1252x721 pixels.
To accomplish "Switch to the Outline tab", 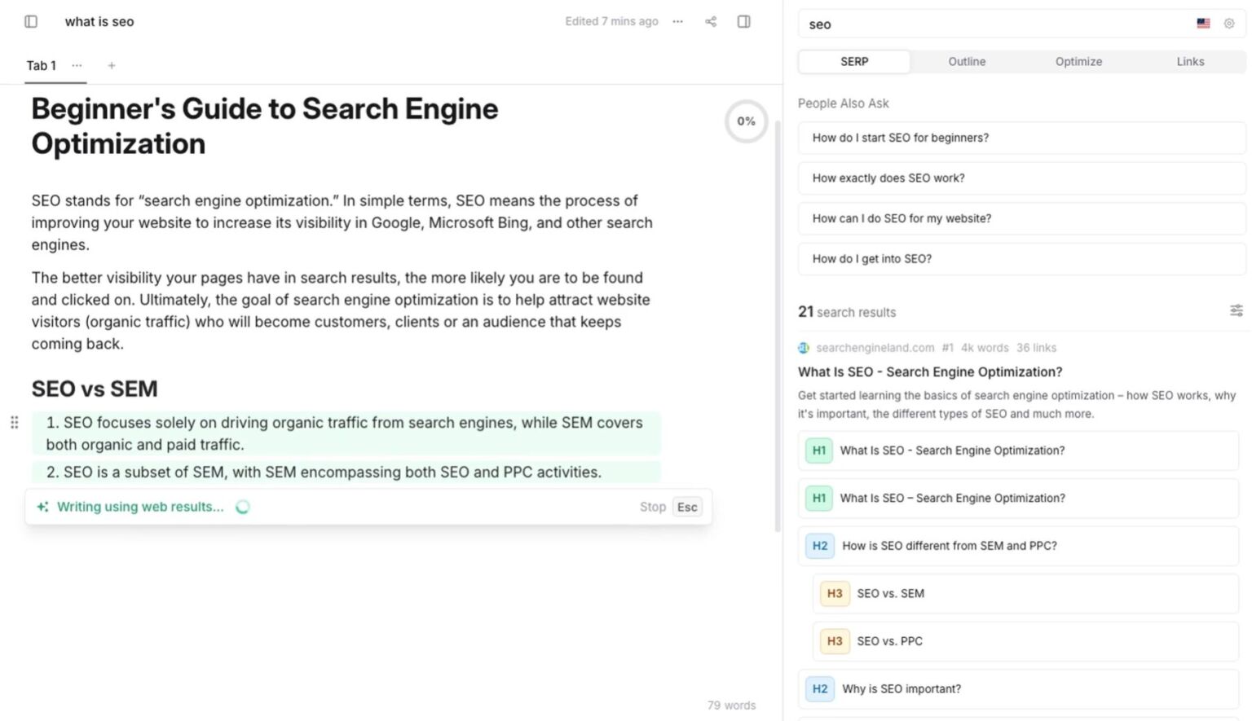I will coord(967,61).
